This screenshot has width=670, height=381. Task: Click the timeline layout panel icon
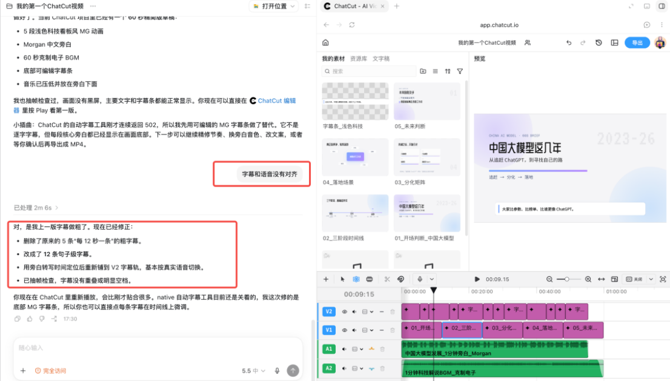[614, 279]
